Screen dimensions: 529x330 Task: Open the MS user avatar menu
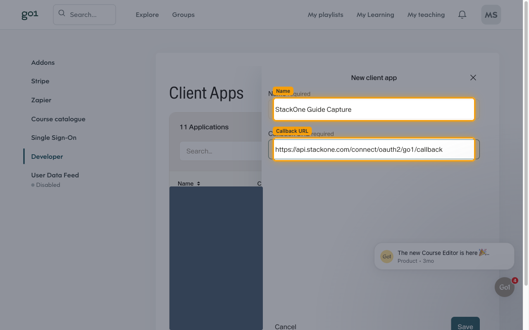(491, 14)
